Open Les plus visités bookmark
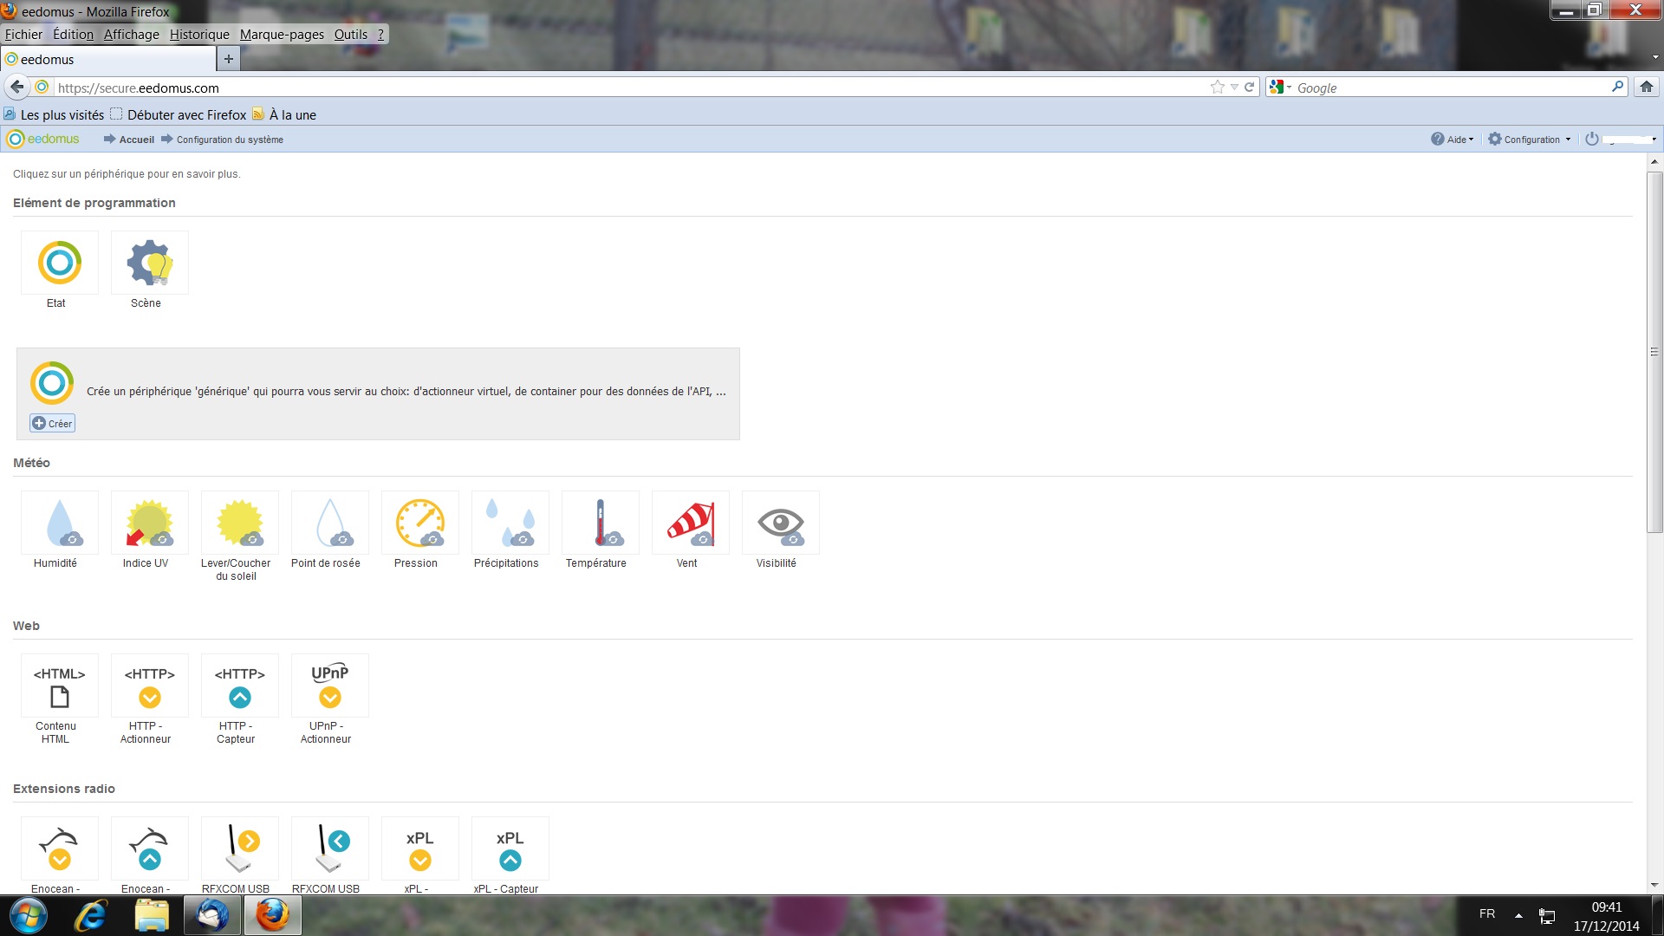Image resolution: width=1664 pixels, height=936 pixels. (54, 114)
